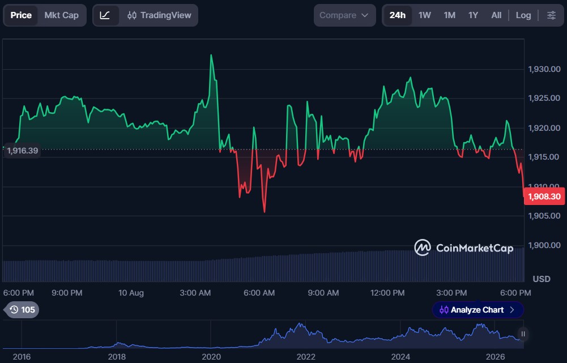This screenshot has width=567, height=363.
Task: Click 2026 on the overview timeline
Action: pyautogui.click(x=496, y=357)
